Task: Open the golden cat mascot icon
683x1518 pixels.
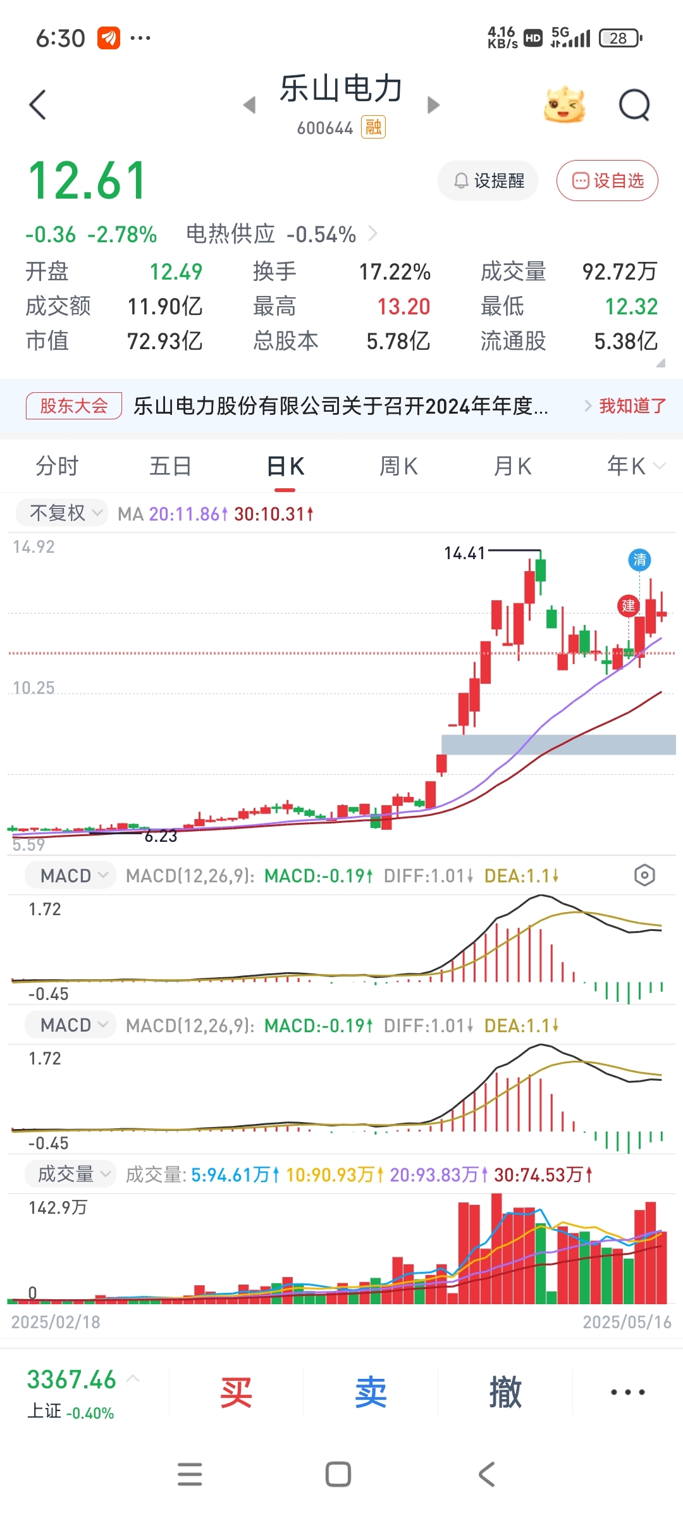Action: coord(564,104)
